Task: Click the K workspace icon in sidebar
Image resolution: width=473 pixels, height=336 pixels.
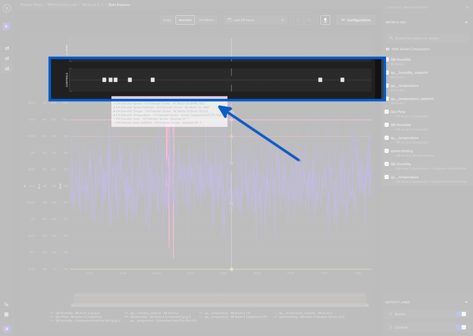Action: (6, 26)
